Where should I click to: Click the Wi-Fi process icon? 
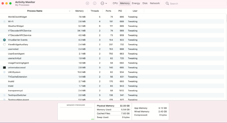point(4,21)
